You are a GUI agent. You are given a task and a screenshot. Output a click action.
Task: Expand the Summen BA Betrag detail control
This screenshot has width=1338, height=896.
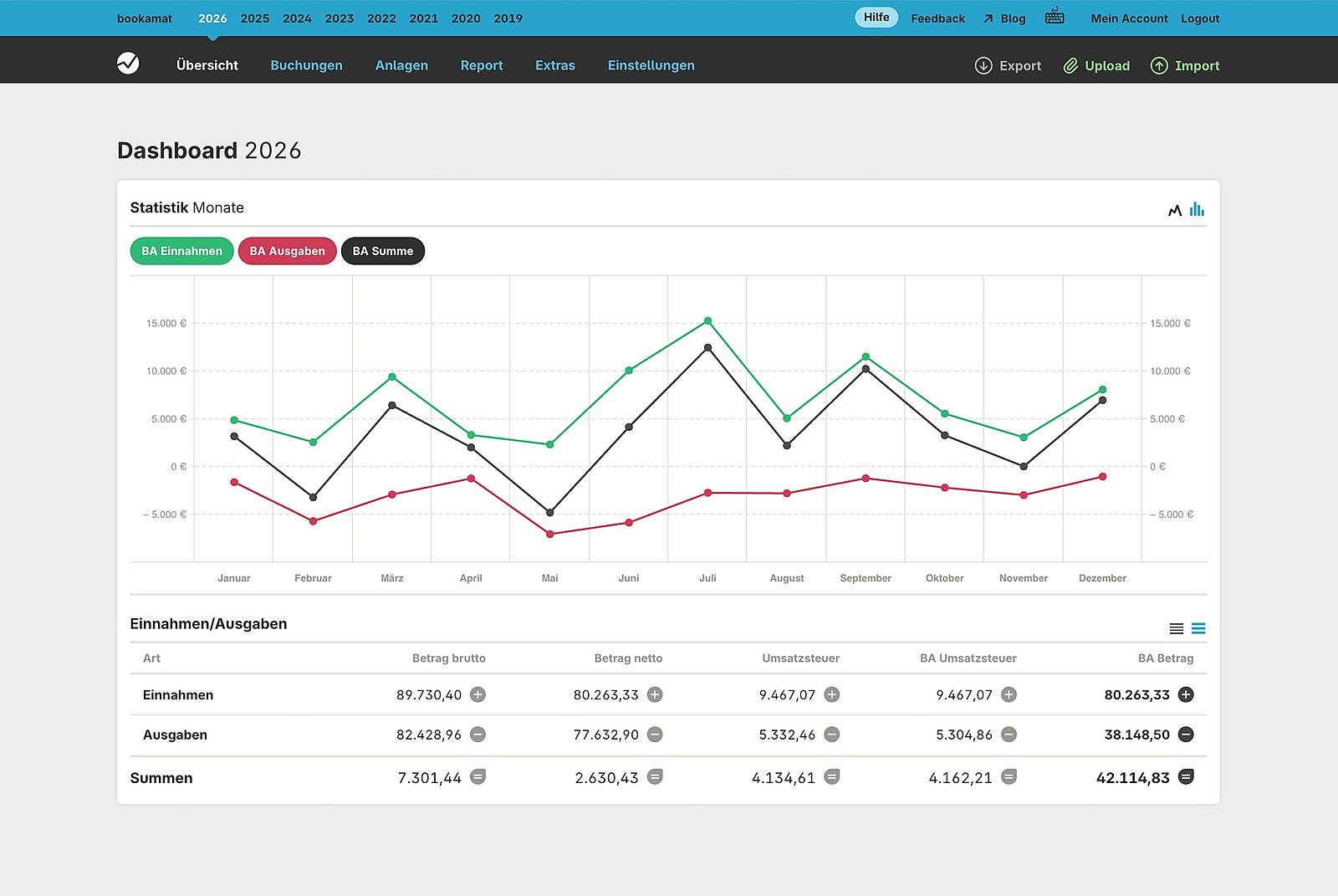(1187, 777)
